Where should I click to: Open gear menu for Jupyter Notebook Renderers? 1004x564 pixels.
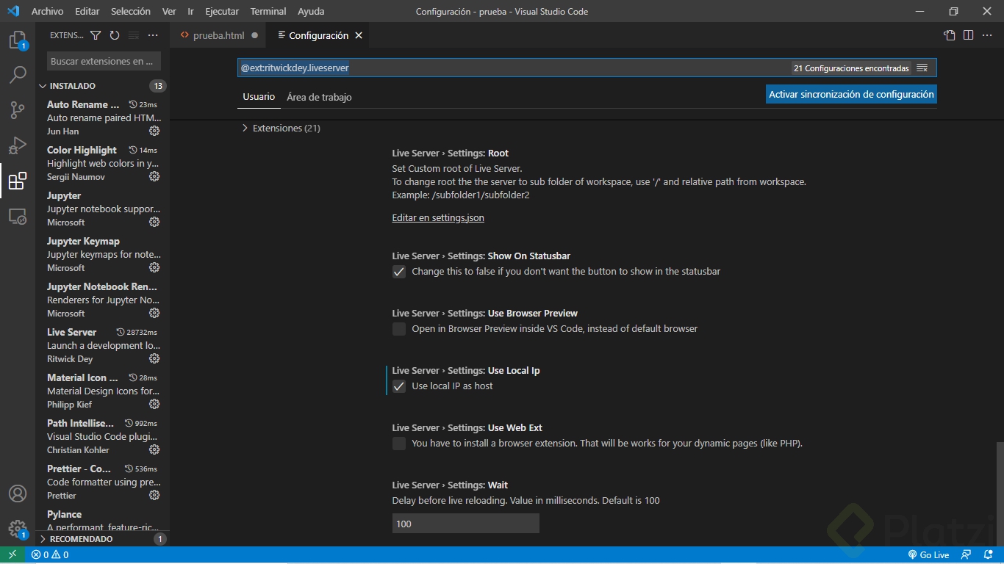[x=154, y=313]
